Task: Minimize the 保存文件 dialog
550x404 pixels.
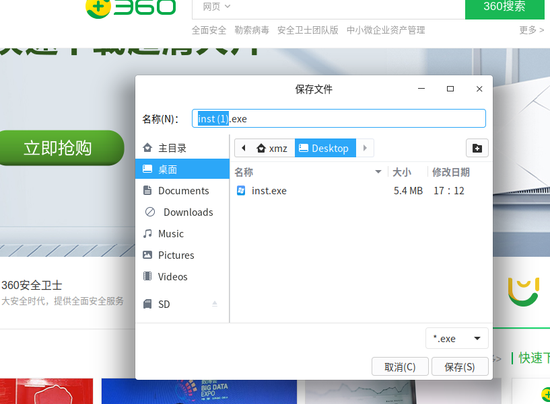Action: pyautogui.click(x=421, y=89)
